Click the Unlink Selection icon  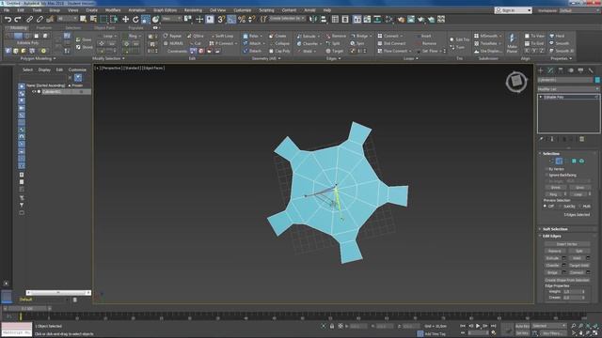pos(40,19)
